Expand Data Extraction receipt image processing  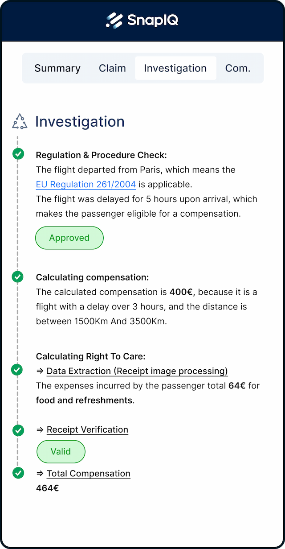click(137, 371)
